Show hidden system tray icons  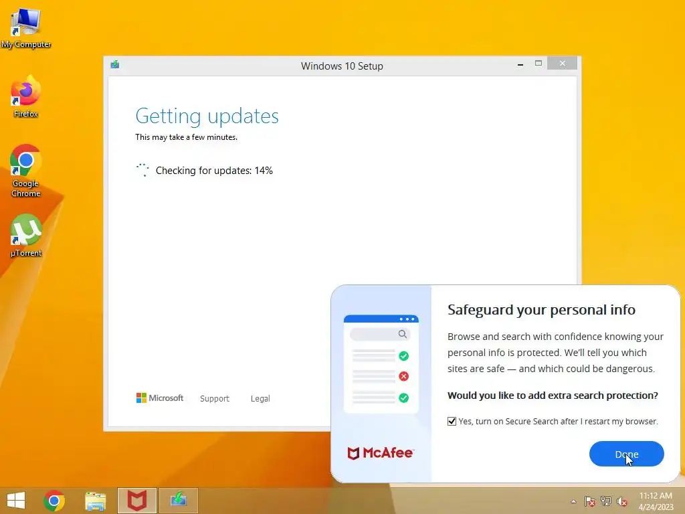pos(573,501)
